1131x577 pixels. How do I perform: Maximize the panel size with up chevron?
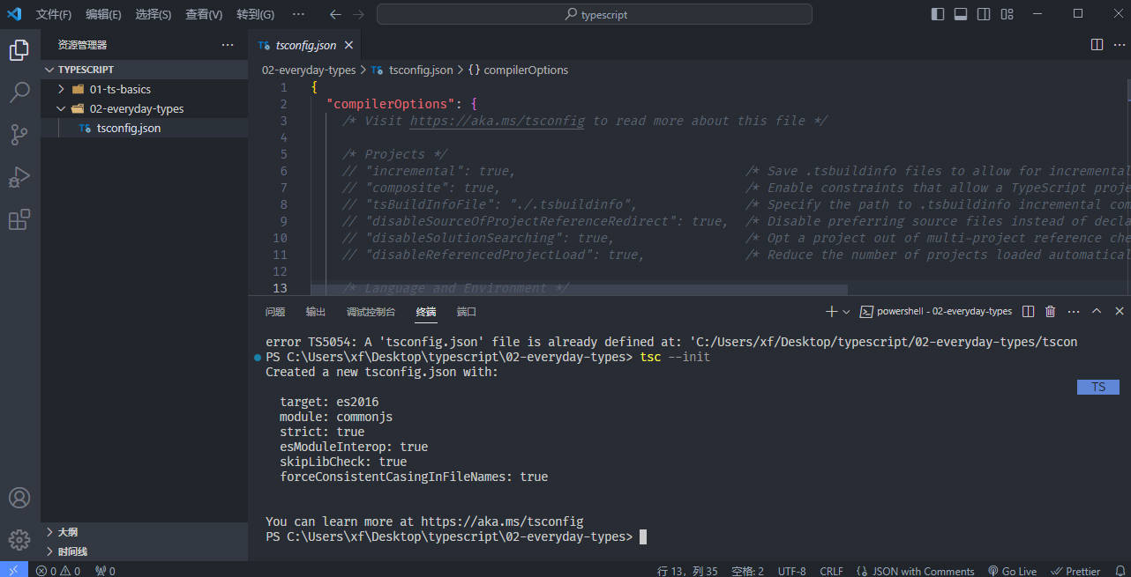point(1097,311)
